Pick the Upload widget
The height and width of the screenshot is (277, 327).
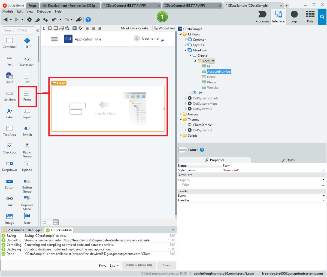[27, 166]
